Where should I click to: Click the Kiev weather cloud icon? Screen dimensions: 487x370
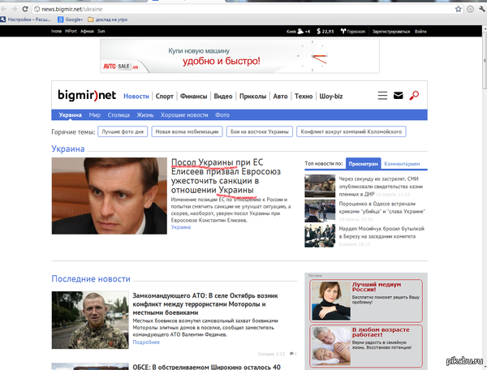pos(300,31)
